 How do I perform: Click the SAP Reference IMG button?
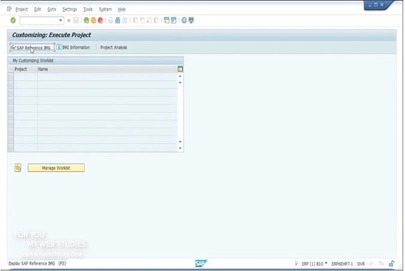click(x=32, y=48)
